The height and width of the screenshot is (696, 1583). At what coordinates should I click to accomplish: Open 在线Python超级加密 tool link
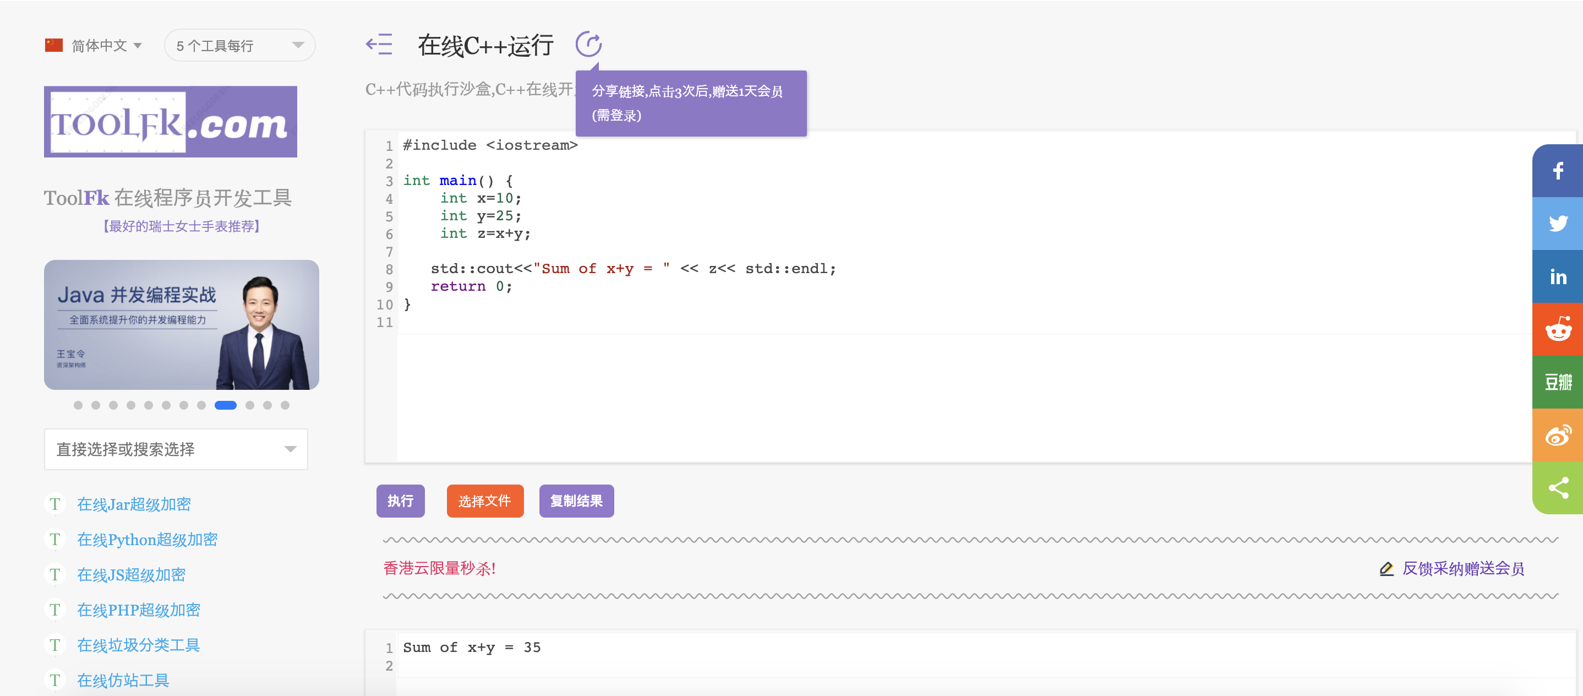147,540
